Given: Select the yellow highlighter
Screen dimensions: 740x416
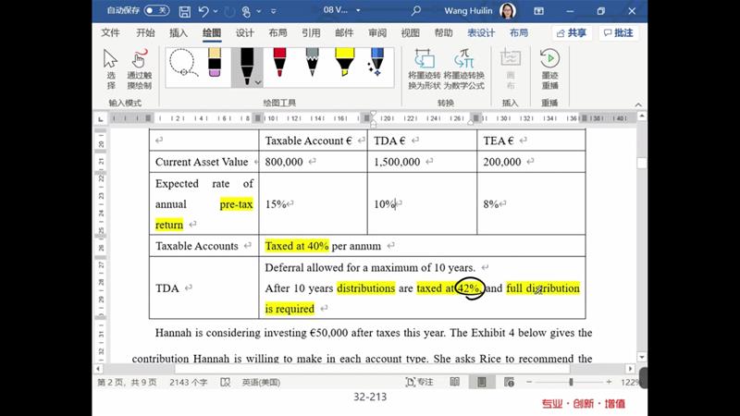Looking at the screenshot, I should point(344,62).
